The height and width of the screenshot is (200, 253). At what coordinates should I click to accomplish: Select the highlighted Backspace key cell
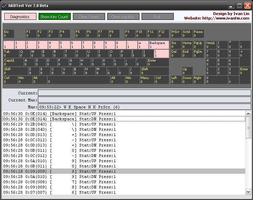[158, 45]
